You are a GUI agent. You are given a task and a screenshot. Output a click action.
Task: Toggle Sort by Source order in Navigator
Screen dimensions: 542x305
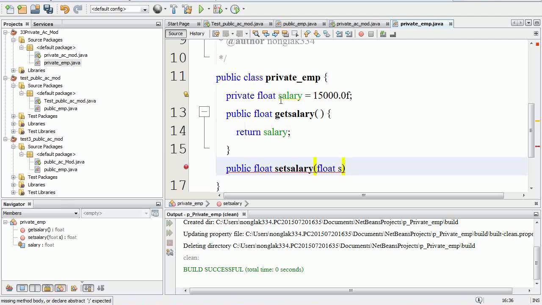click(101, 288)
